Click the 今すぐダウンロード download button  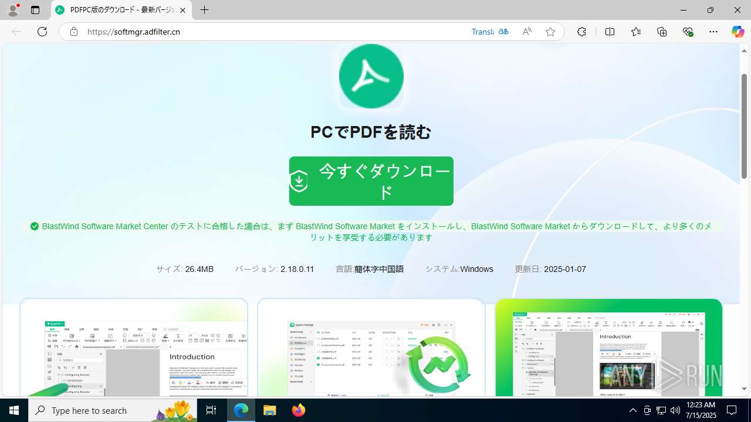pos(371,181)
